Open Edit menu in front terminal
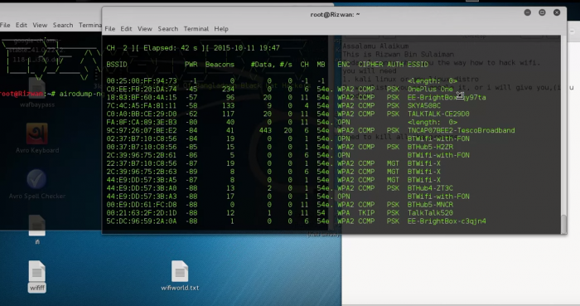580x306 pixels. tap(126, 29)
